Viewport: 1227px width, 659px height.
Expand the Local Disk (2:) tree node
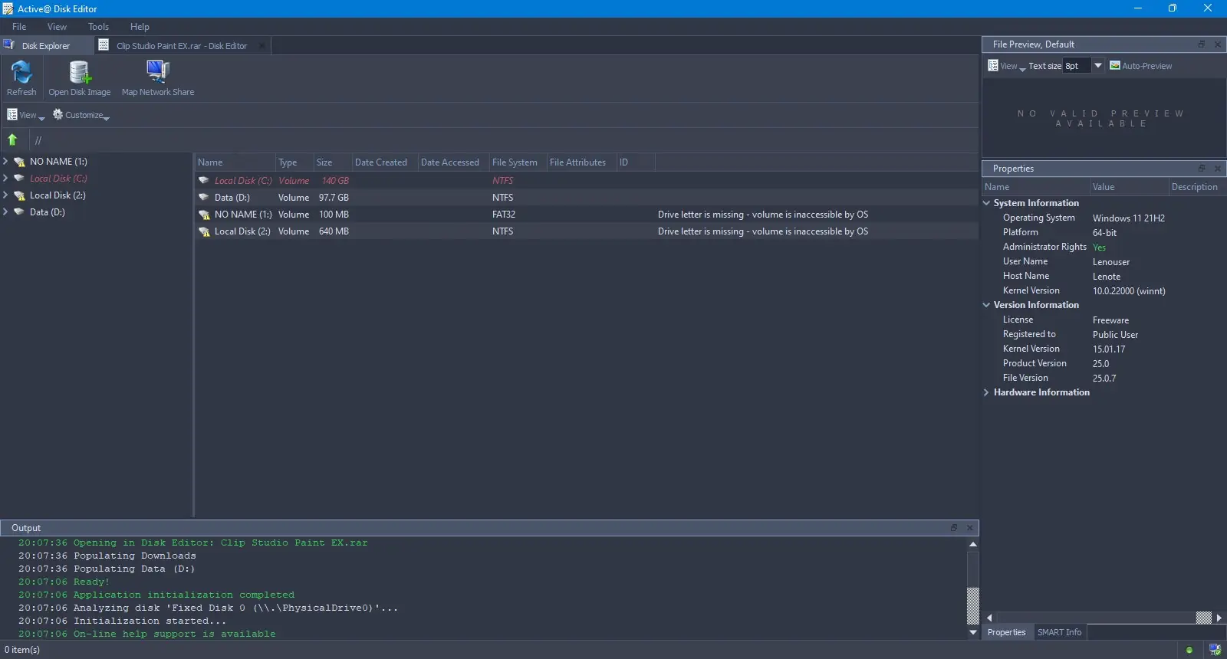tap(6, 195)
